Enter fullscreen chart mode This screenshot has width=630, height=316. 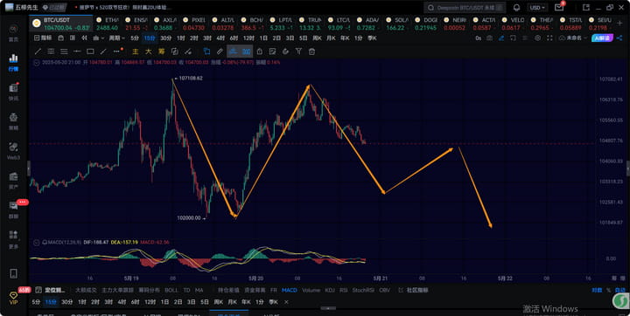[x=549, y=38]
